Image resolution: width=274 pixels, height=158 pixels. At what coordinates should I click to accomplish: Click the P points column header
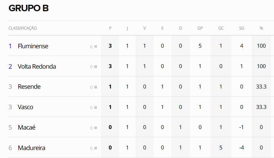110,28
